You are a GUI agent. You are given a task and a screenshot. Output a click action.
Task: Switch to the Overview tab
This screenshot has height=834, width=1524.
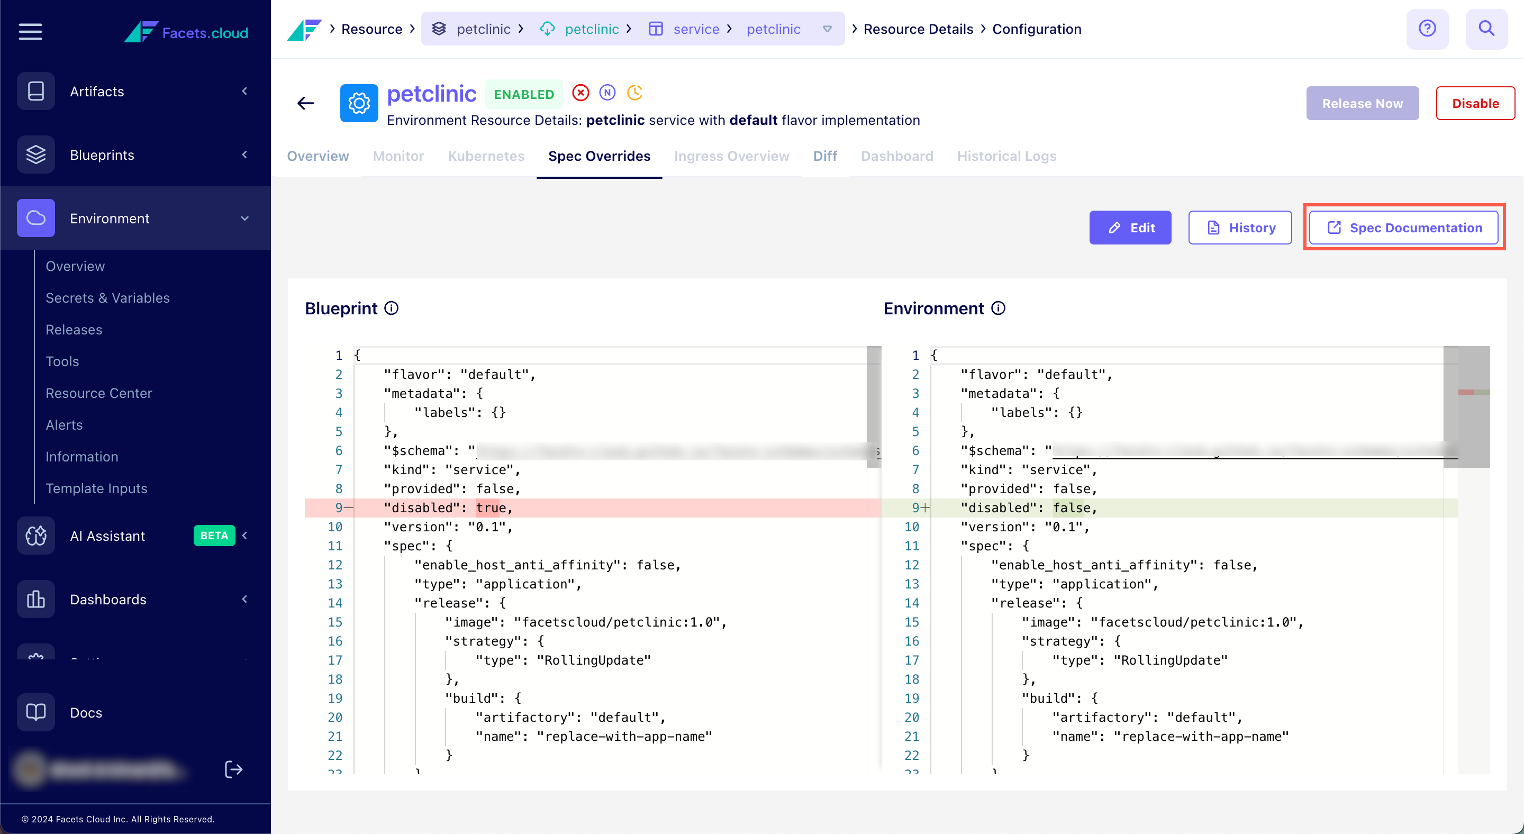[317, 156]
